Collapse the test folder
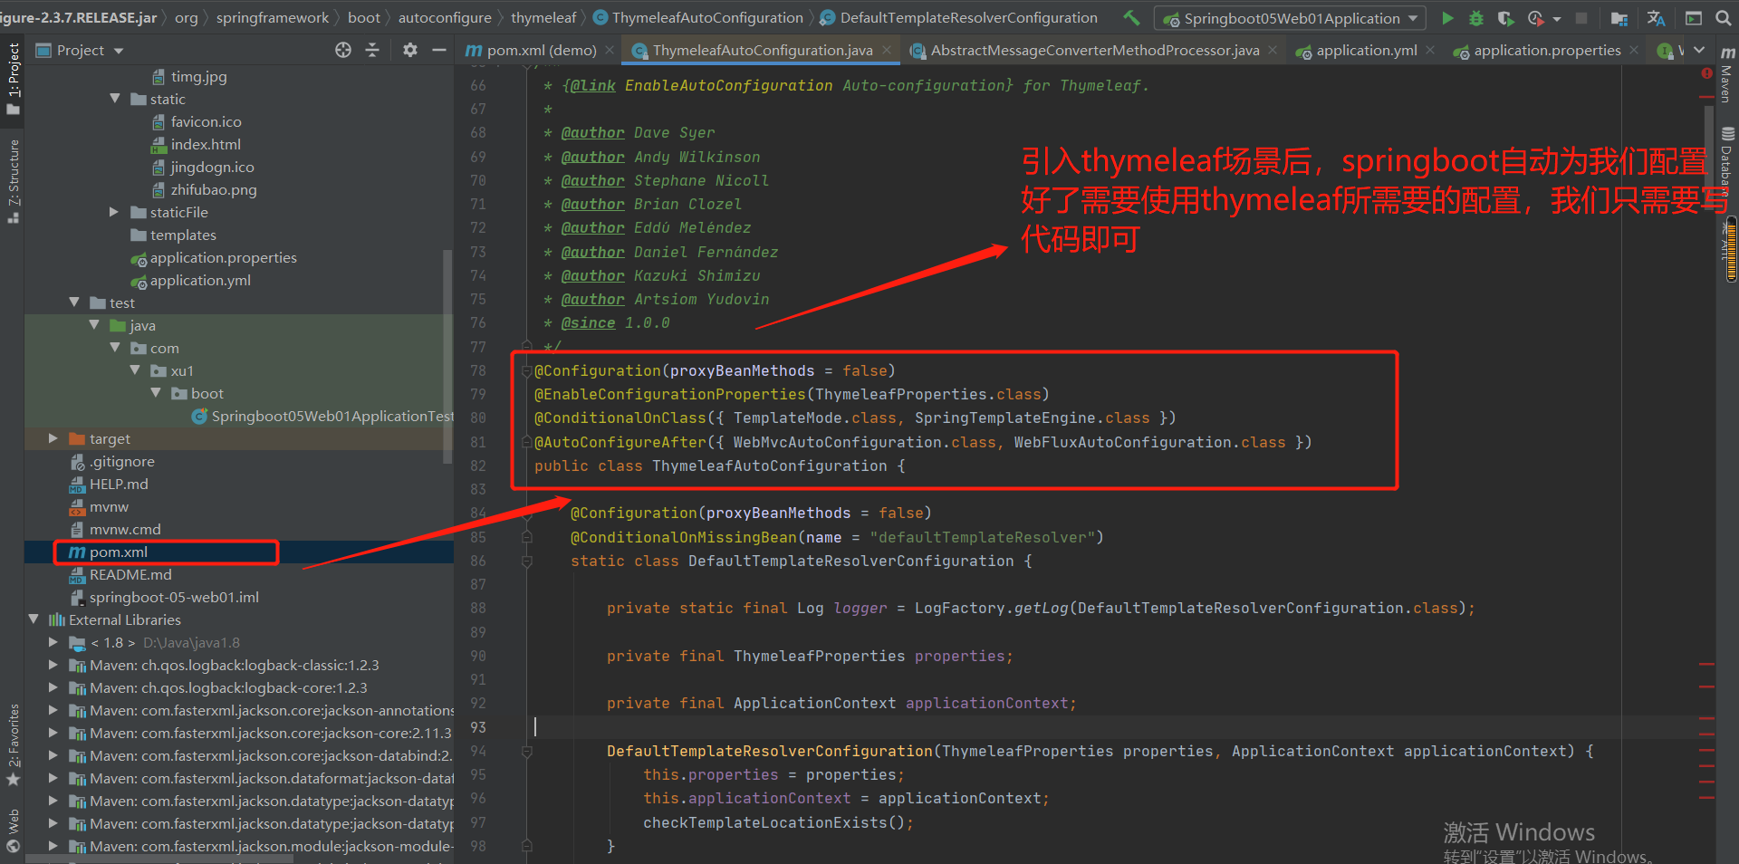The image size is (1739, 864). (74, 302)
